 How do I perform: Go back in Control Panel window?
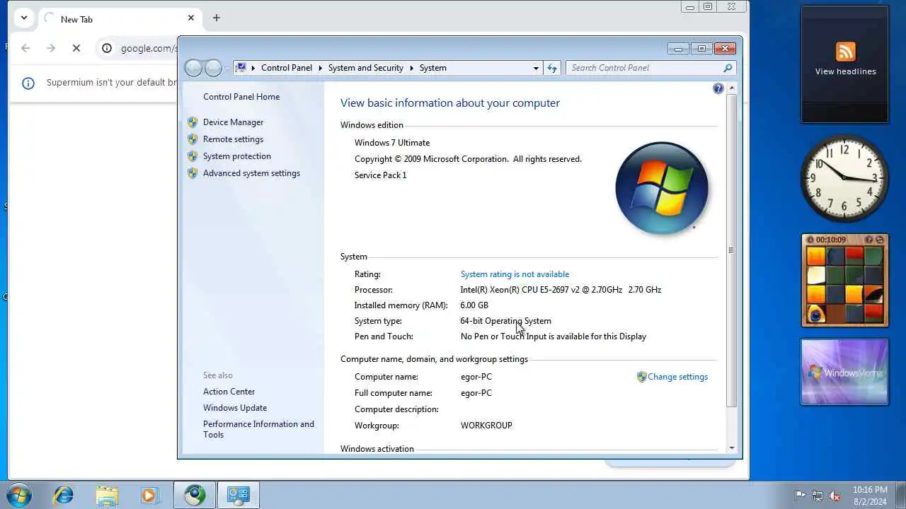[193, 68]
